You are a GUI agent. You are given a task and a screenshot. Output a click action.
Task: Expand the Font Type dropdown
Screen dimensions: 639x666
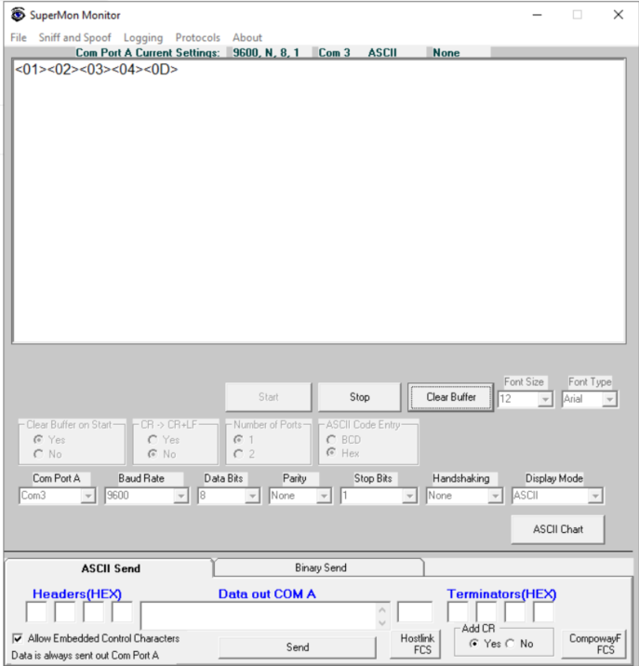pyautogui.click(x=609, y=399)
